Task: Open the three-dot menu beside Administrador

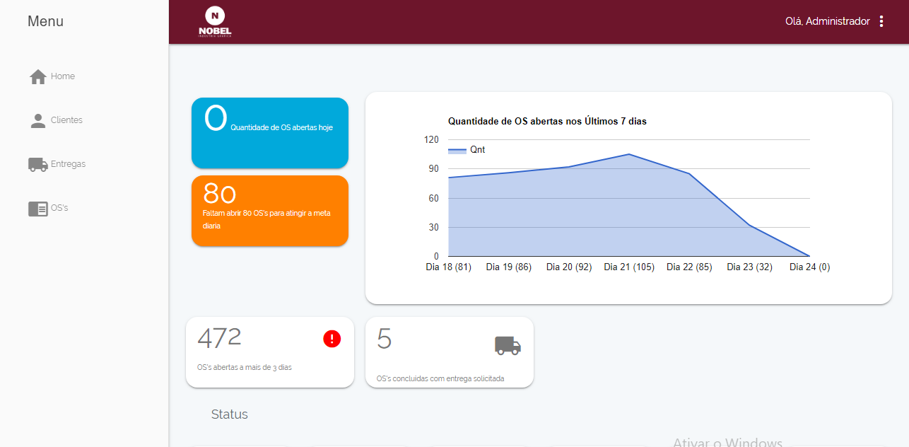Action: 881,21
